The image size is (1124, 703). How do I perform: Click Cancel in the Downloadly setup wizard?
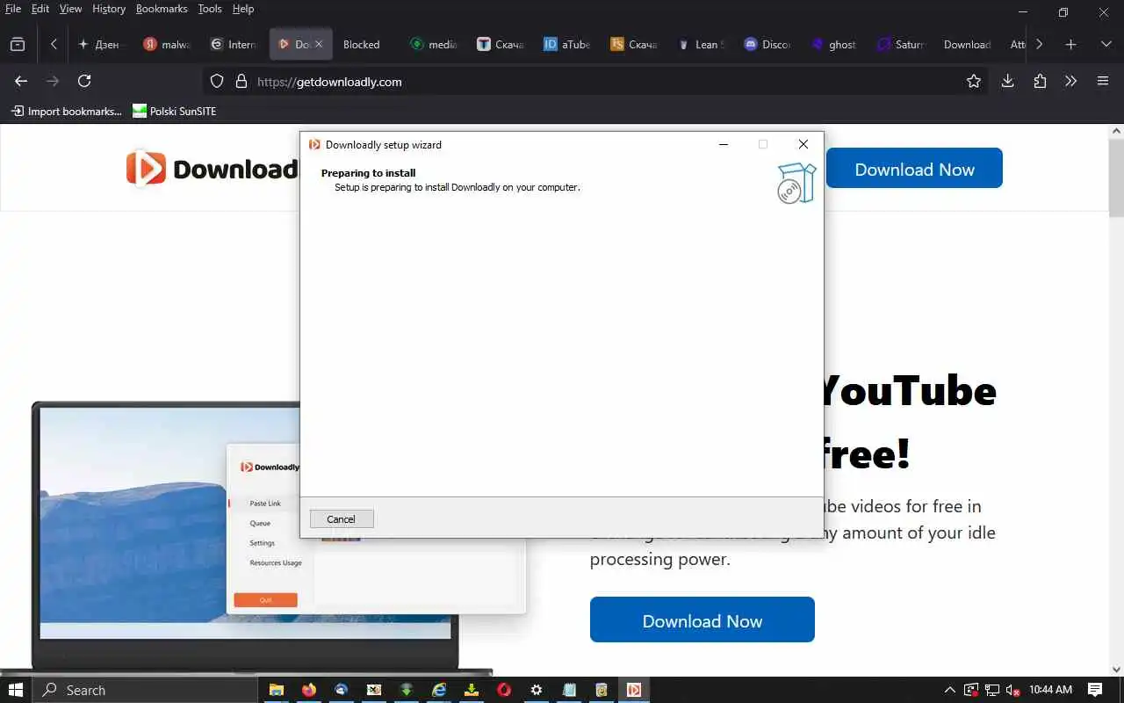point(342,519)
